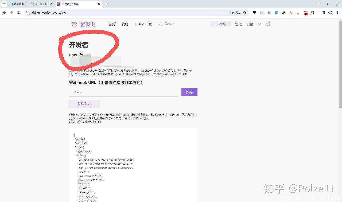Click the + 发布 button
The image size is (342, 202).
[x=220, y=24]
